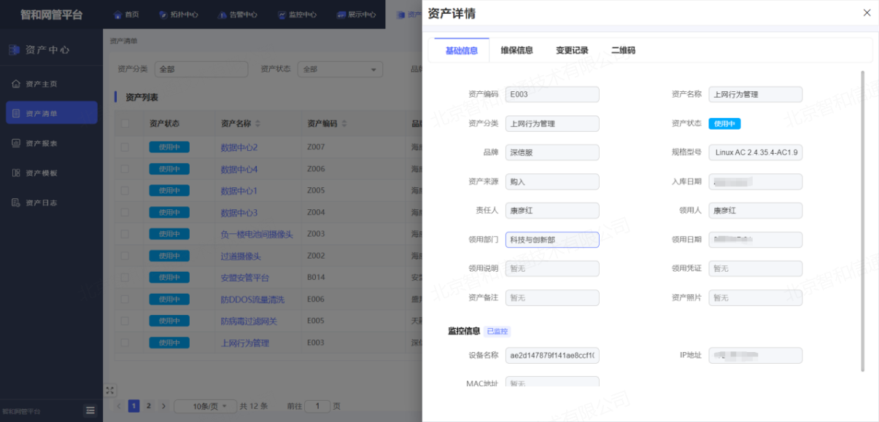
Task: Check the row checkbox for 数据中心2
Action: (125, 147)
